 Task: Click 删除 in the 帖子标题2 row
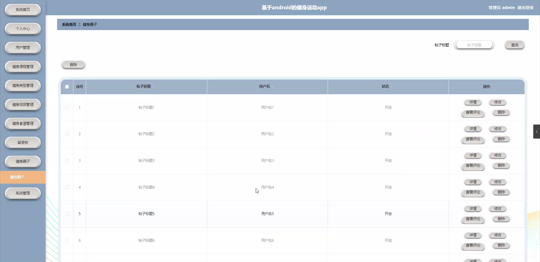[501, 139]
